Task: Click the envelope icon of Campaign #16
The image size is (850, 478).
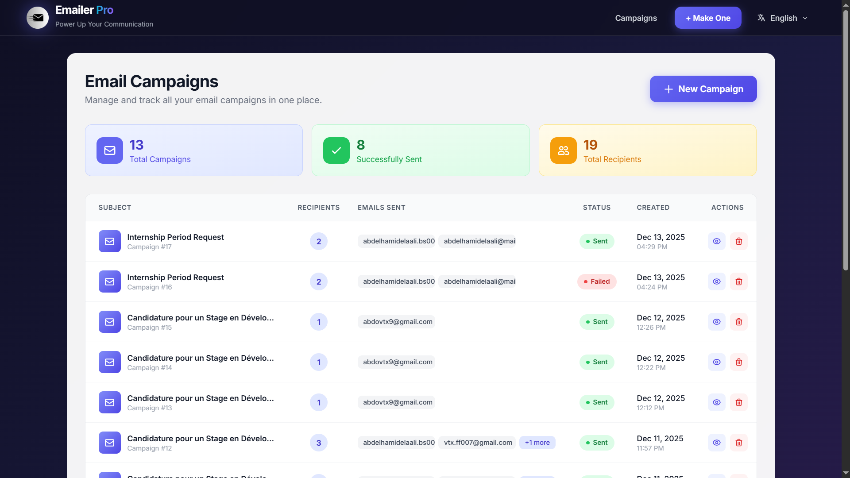Action: 110,281
